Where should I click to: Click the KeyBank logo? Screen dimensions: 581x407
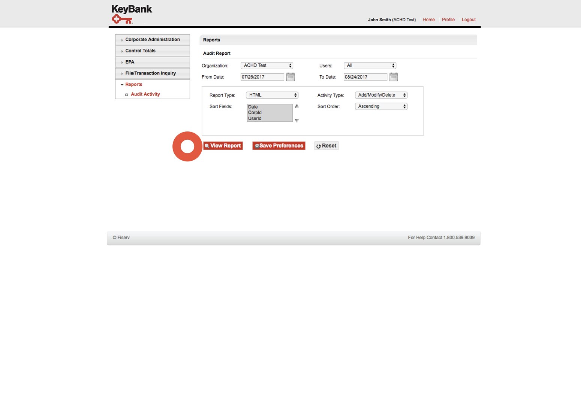(x=131, y=14)
